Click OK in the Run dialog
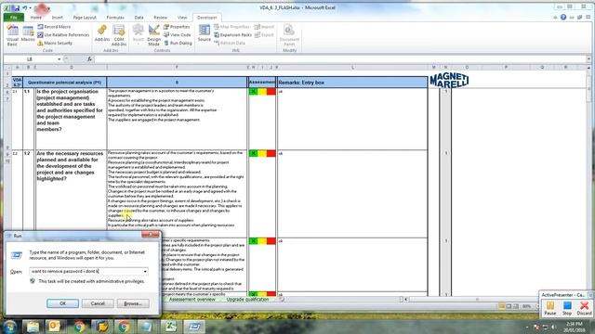The width and height of the screenshot is (595, 334). 62,303
